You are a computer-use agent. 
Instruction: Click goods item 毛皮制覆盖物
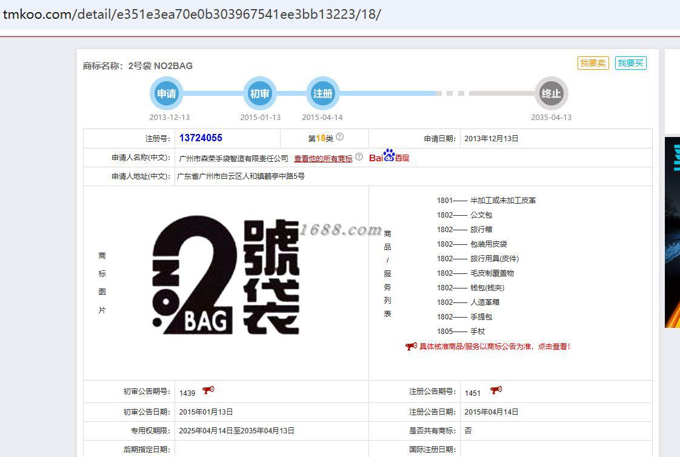tap(492, 273)
